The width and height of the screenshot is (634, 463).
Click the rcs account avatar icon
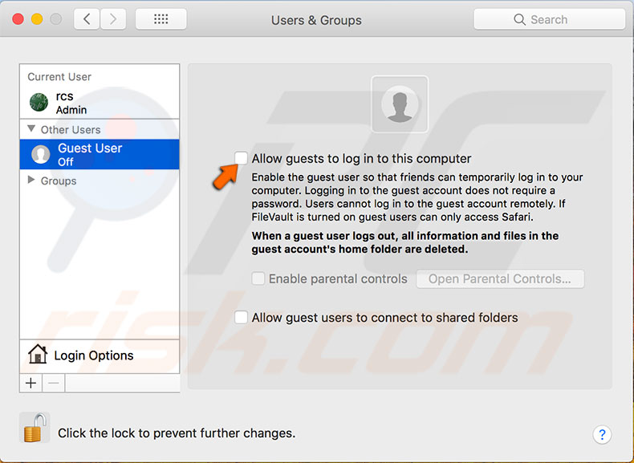coord(39,103)
